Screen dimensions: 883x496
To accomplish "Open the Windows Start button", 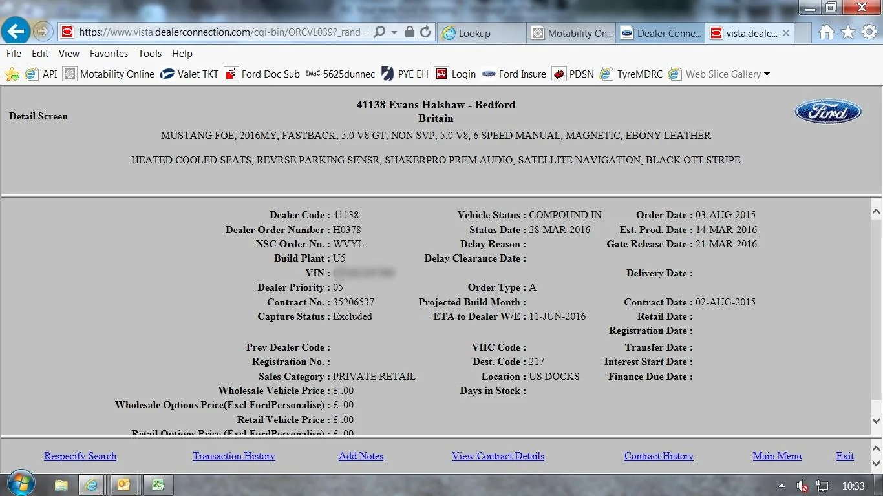I will [x=21, y=484].
